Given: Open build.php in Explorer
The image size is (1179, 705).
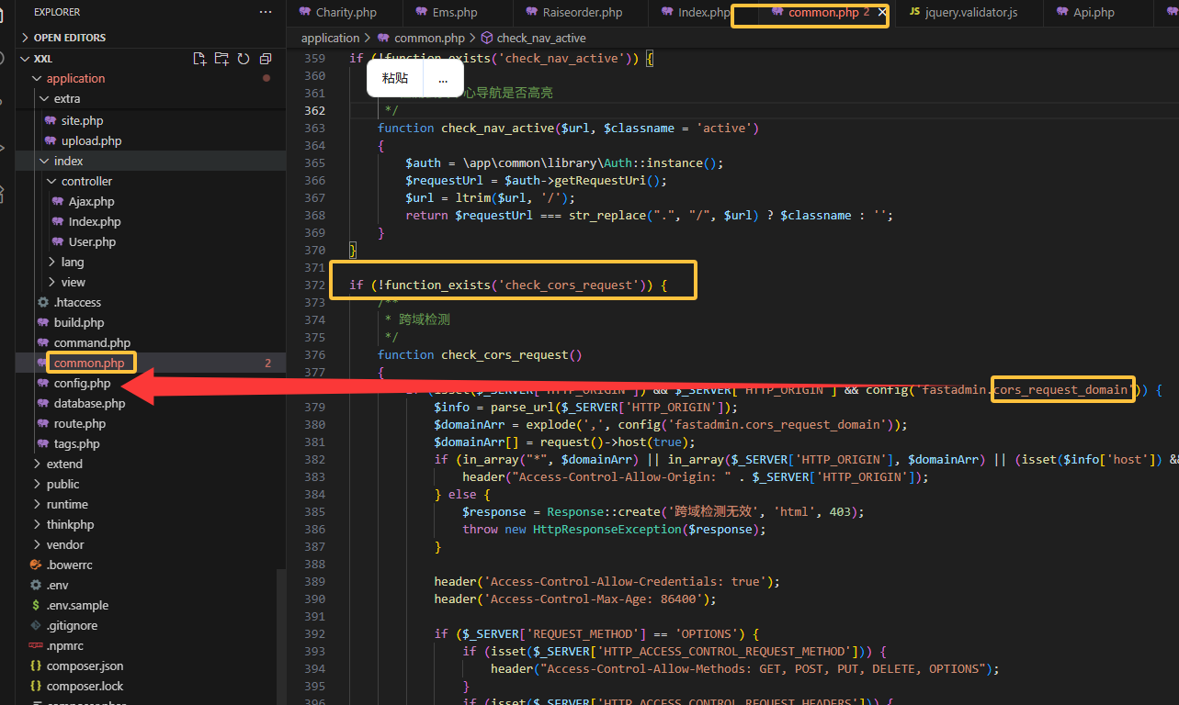Looking at the screenshot, I should click(x=79, y=323).
